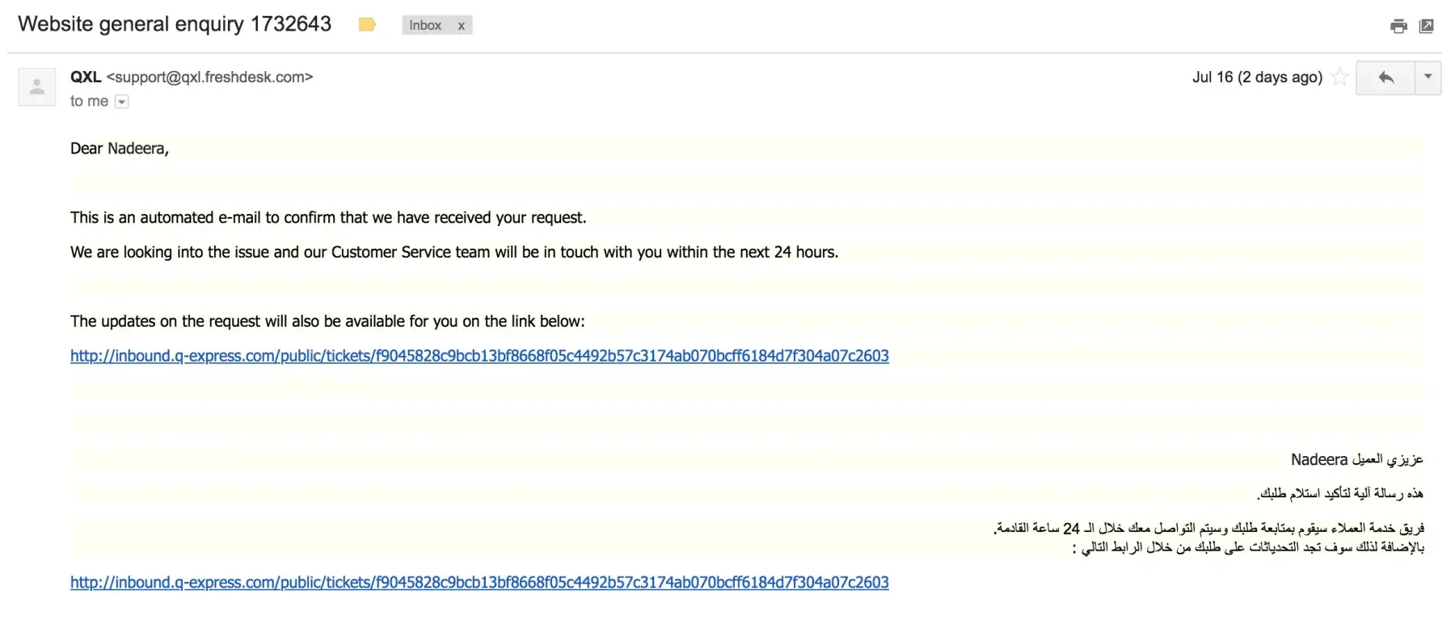Open the more options arrow beside Reply

pos(1428,77)
